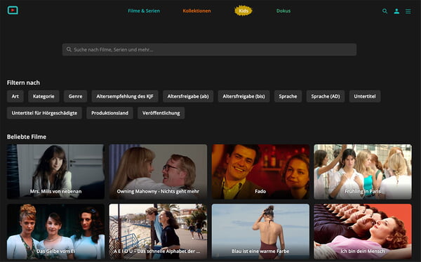This screenshot has height=262, width=421.
Task: Expand the Sprache filter
Action: coord(288,96)
